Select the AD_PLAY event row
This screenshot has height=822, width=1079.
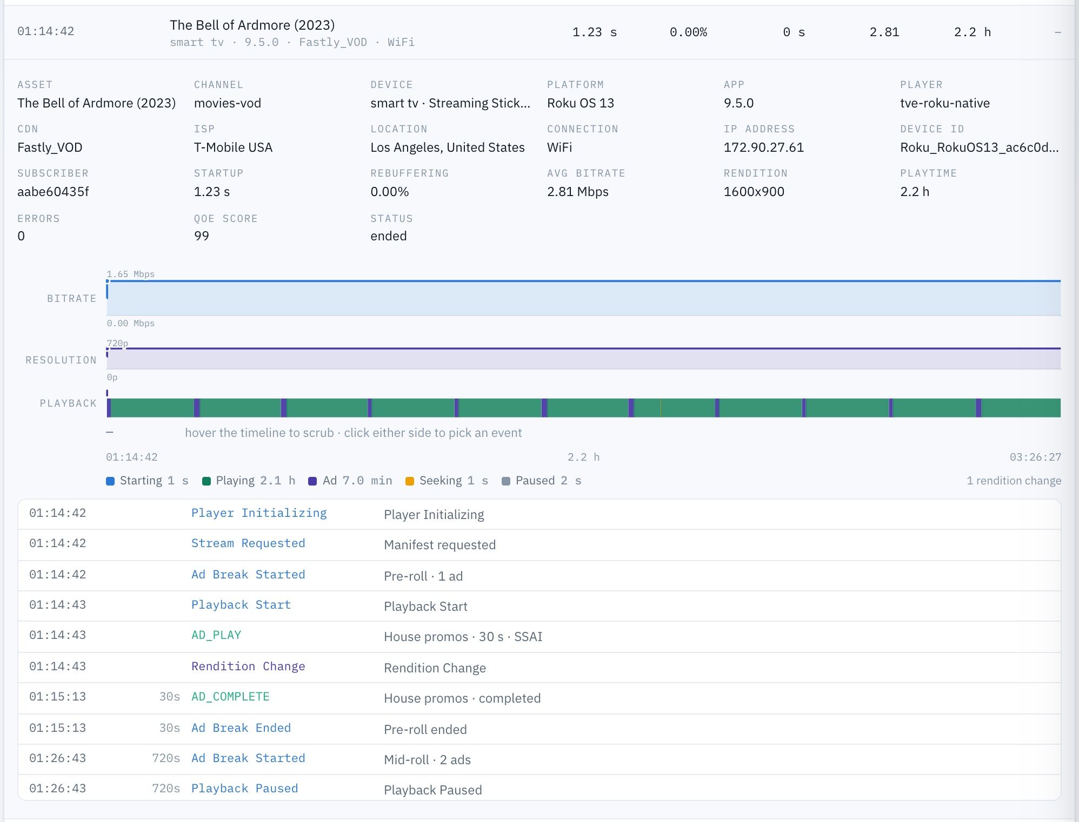pos(539,636)
